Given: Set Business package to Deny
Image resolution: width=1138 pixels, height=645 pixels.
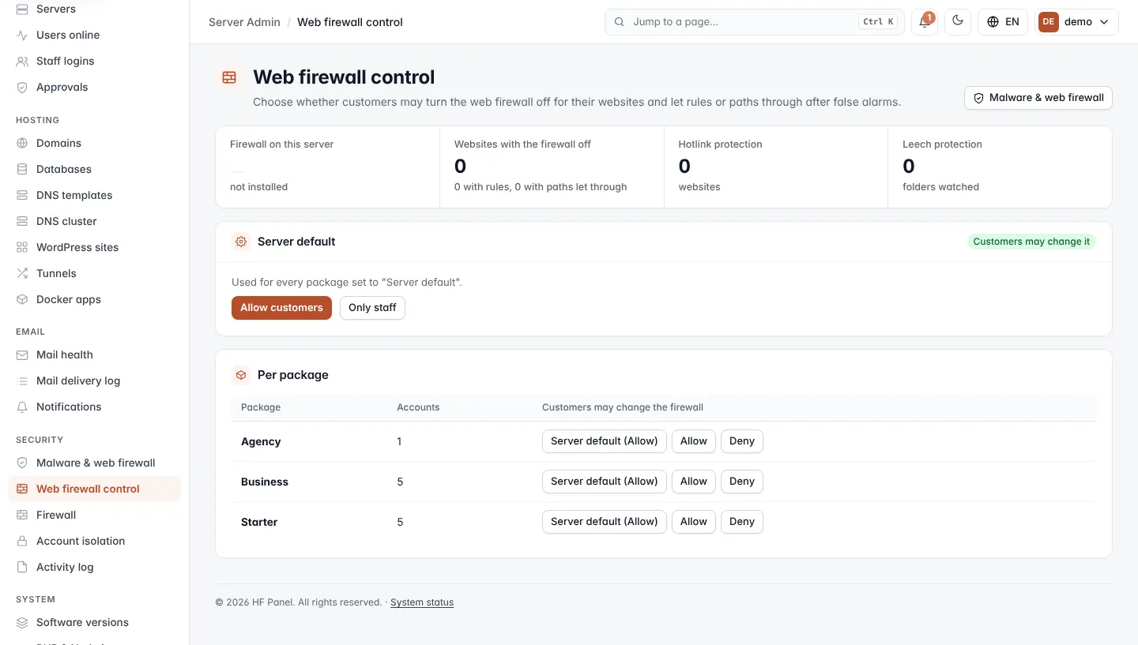Looking at the screenshot, I should (742, 482).
